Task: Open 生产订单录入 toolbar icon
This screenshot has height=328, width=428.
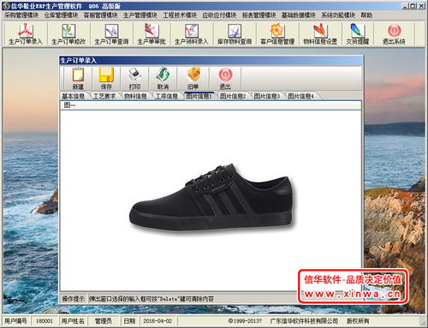Action: [x=26, y=33]
